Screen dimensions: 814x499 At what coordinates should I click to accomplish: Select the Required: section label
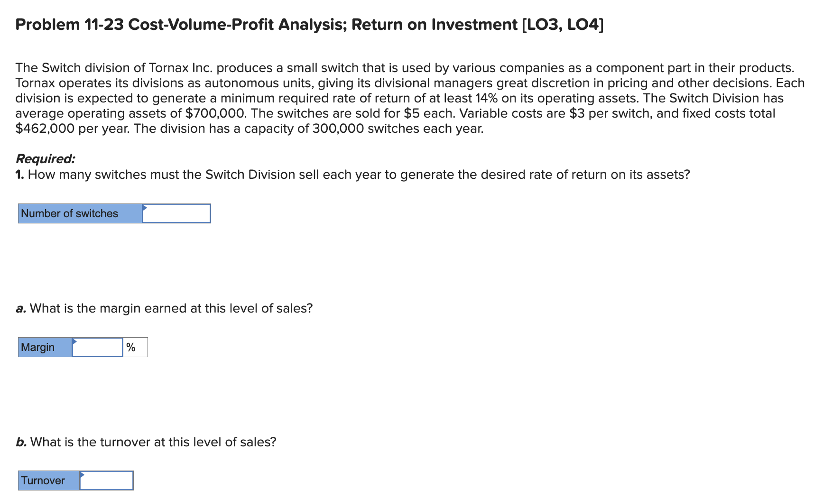(46, 158)
